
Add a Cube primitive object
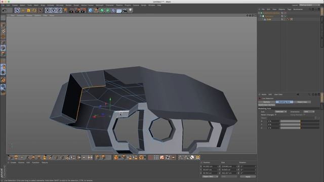(90, 10)
